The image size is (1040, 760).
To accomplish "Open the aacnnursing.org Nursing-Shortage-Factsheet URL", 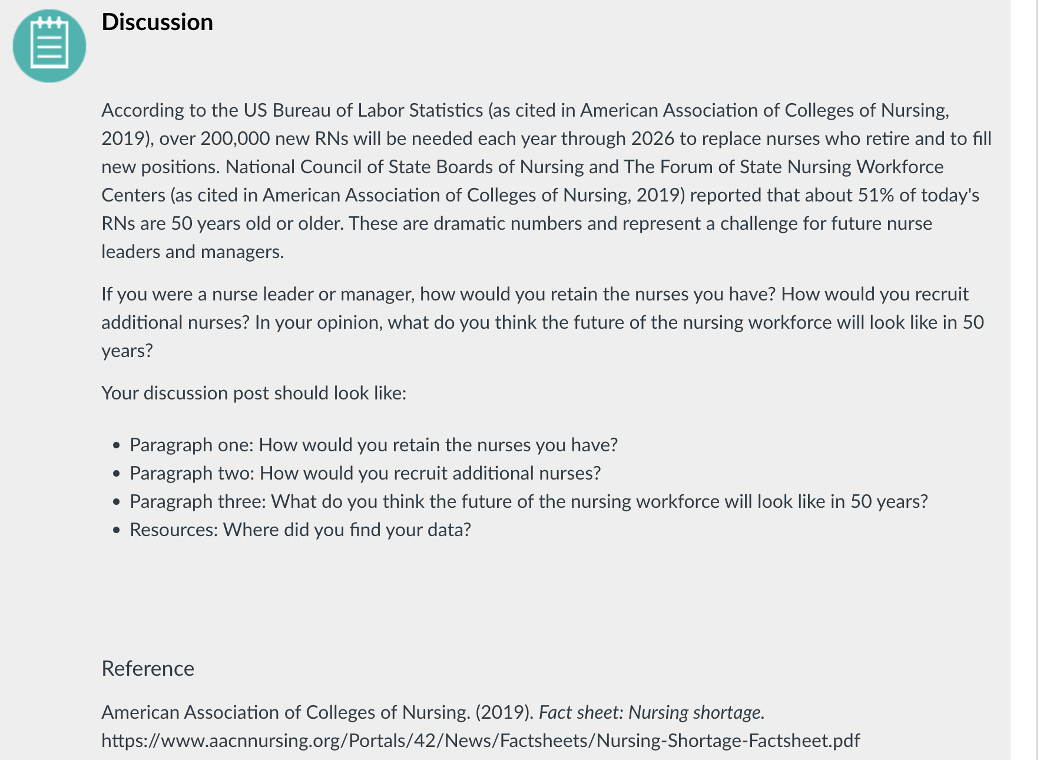I will (481, 741).
